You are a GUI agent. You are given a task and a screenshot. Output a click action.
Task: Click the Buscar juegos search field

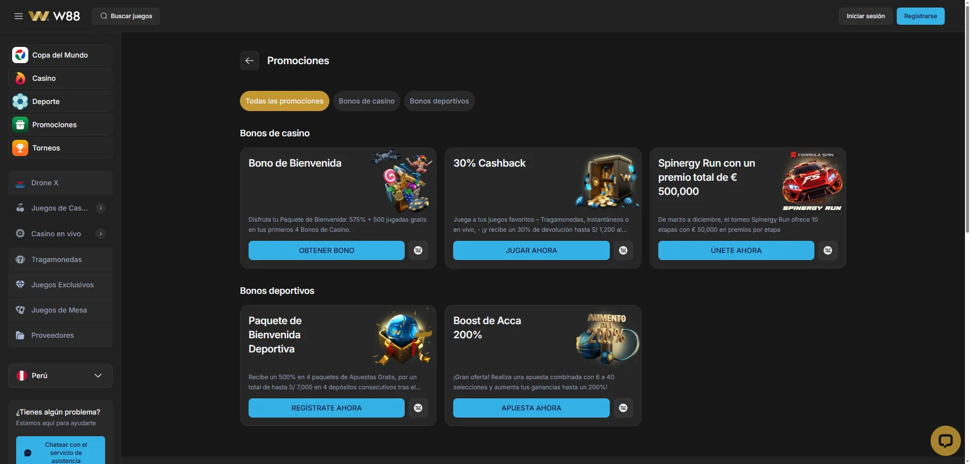tap(126, 16)
